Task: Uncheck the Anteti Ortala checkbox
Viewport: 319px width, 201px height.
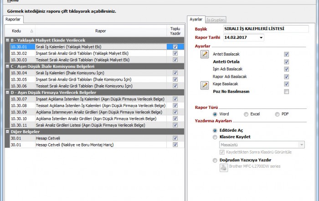Action: point(286,61)
